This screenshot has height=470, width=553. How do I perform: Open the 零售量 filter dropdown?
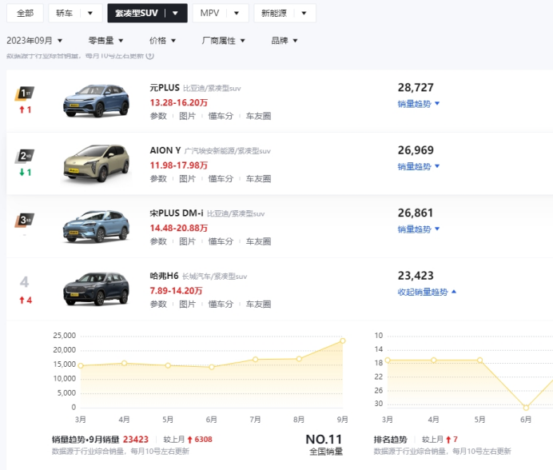point(105,41)
